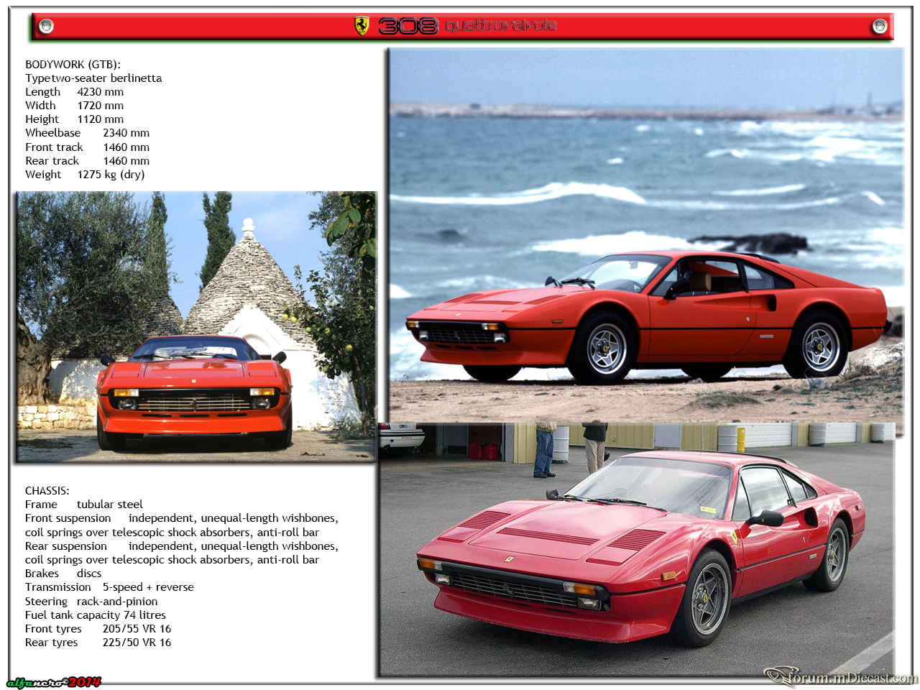Open the front-view Ferrari photo with trullo house
This screenshot has width=920, height=690.
196,326
